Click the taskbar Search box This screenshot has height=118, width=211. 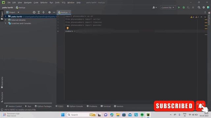[81, 115]
